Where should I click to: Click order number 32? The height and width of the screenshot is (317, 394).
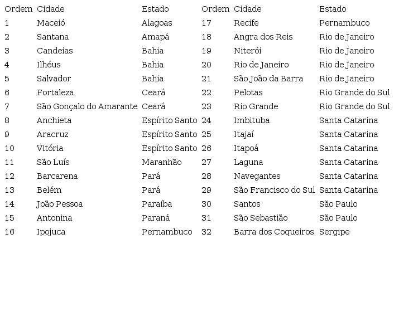tap(206, 232)
